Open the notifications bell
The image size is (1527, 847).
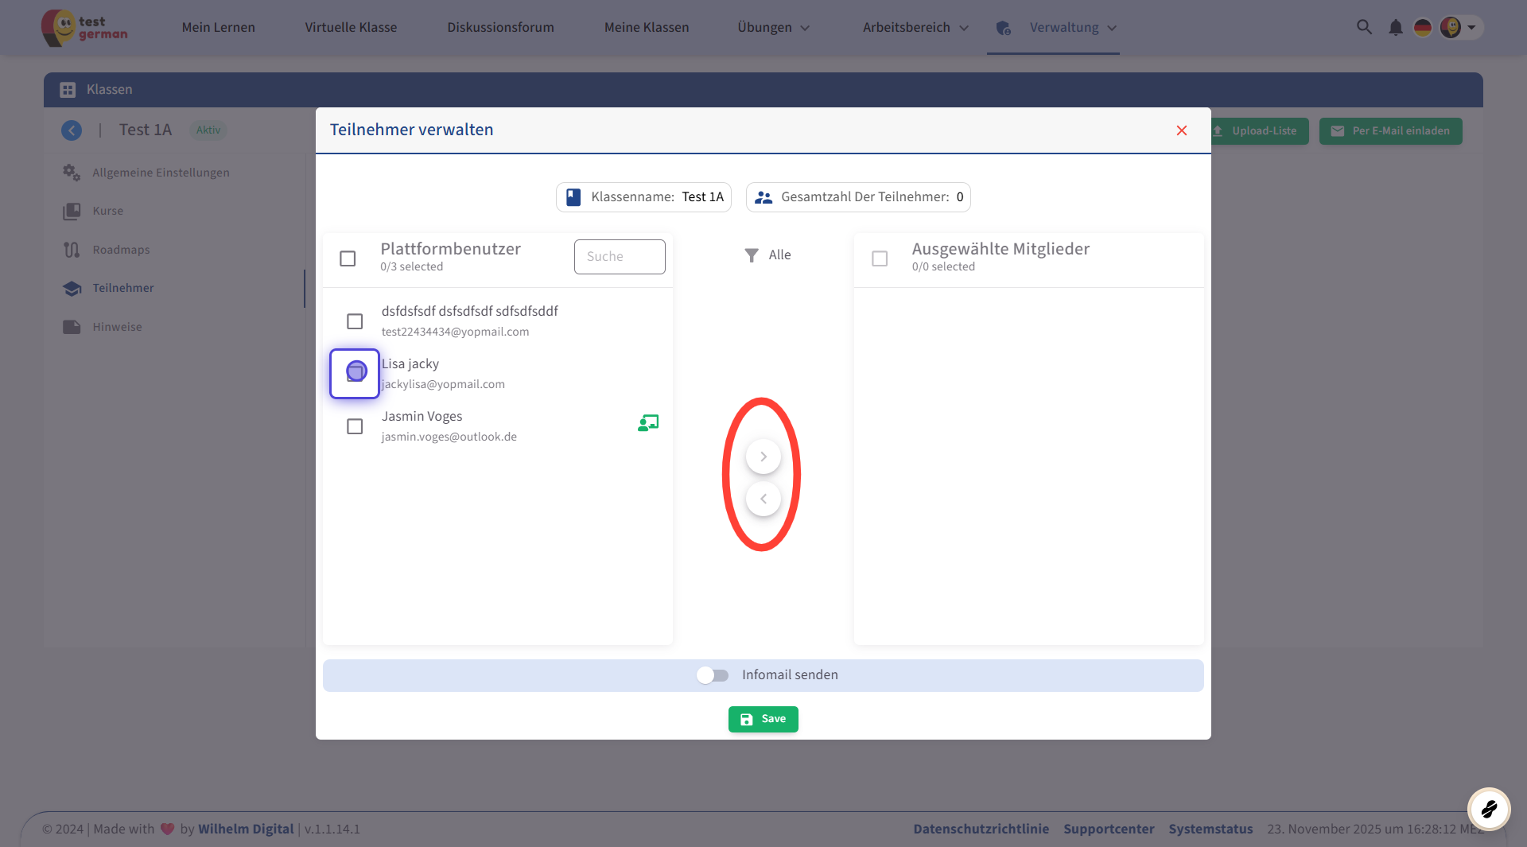tap(1395, 28)
